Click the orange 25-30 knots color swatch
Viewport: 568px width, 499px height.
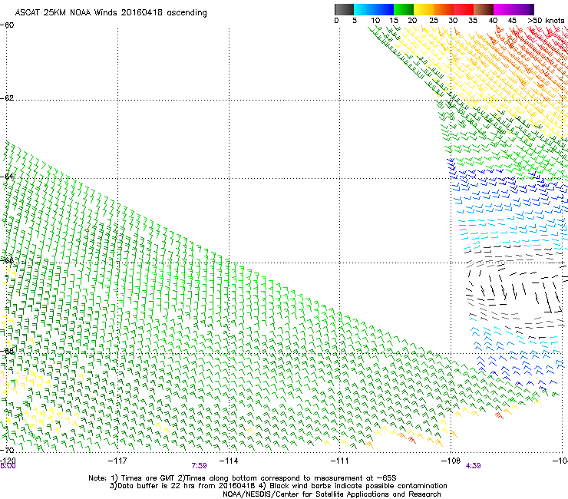(x=444, y=9)
